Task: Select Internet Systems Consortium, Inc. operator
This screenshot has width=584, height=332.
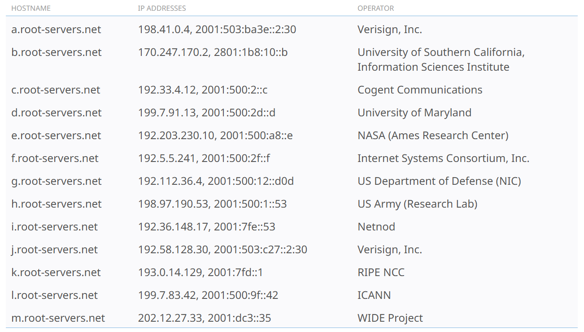Action: point(443,158)
